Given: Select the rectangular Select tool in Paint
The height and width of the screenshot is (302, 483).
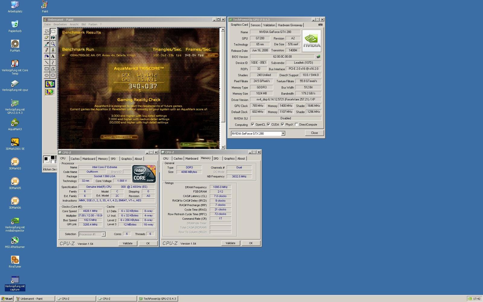Looking at the screenshot, I should [x=53, y=31].
